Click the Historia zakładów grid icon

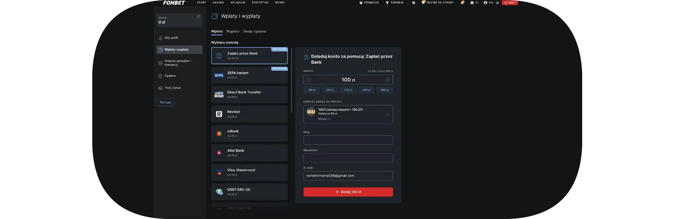(x=160, y=63)
